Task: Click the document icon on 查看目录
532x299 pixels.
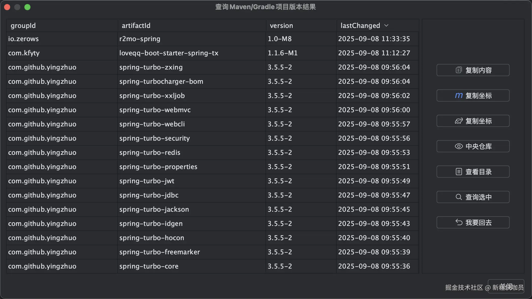Action: click(x=459, y=172)
